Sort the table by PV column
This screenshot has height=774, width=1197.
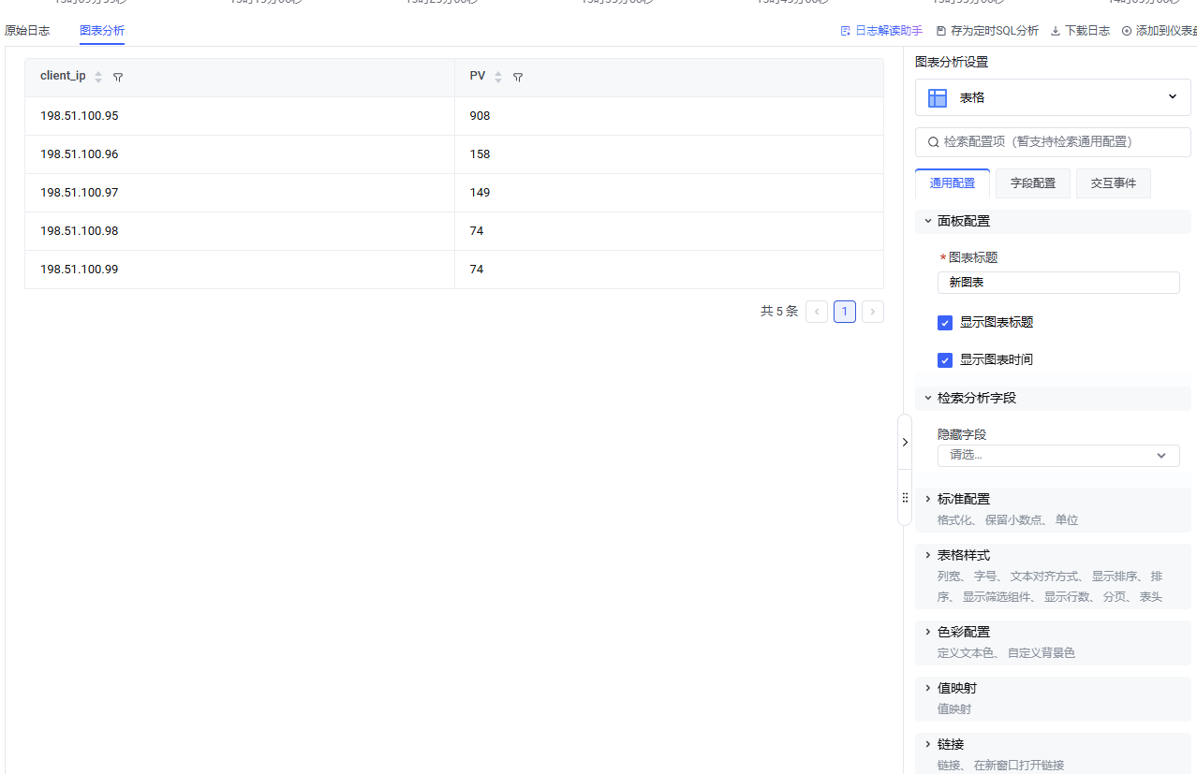click(x=498, y=78)
